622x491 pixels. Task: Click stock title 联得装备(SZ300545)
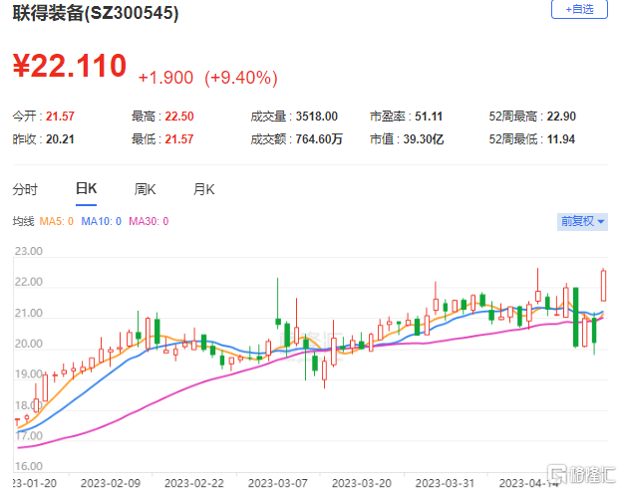point(96,13)
